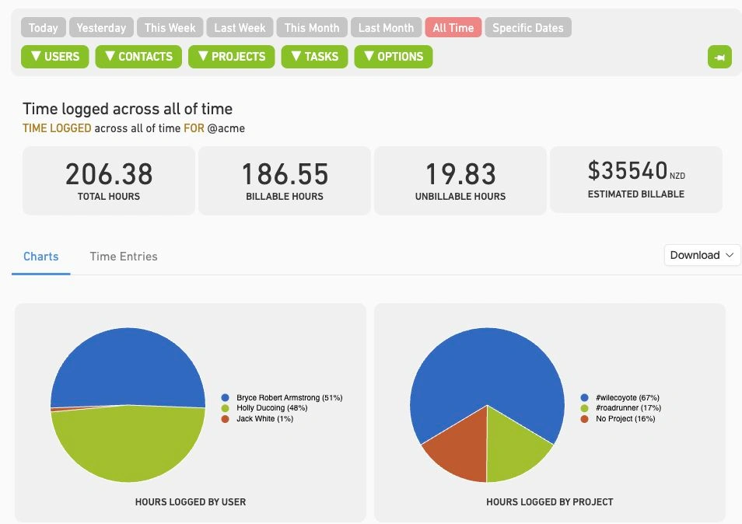
Task: Click the 206.38 Total Hours card
Action: click(x=109, y=180)
